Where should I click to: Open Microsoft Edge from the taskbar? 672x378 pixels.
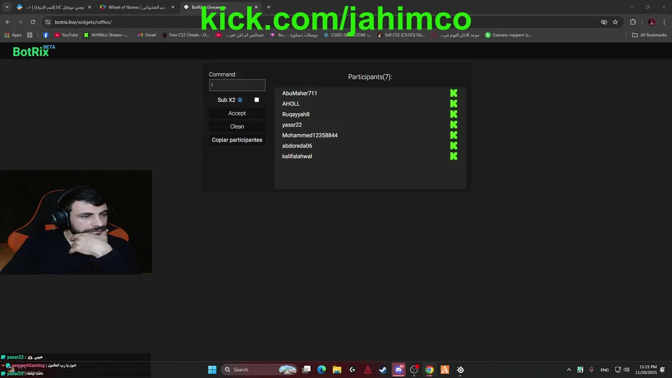[322, 370]
